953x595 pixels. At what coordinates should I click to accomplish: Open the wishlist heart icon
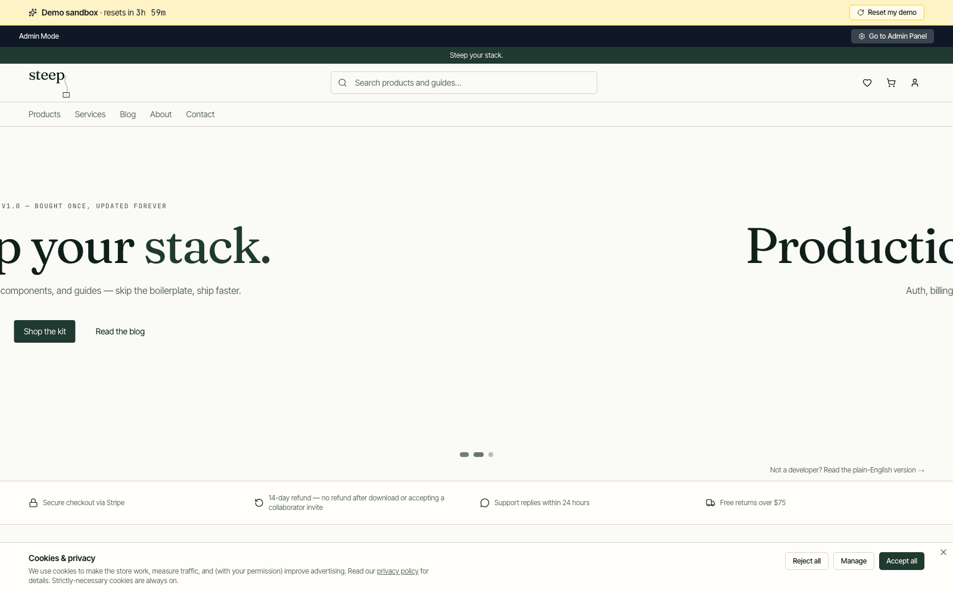[x=867, y=83]
